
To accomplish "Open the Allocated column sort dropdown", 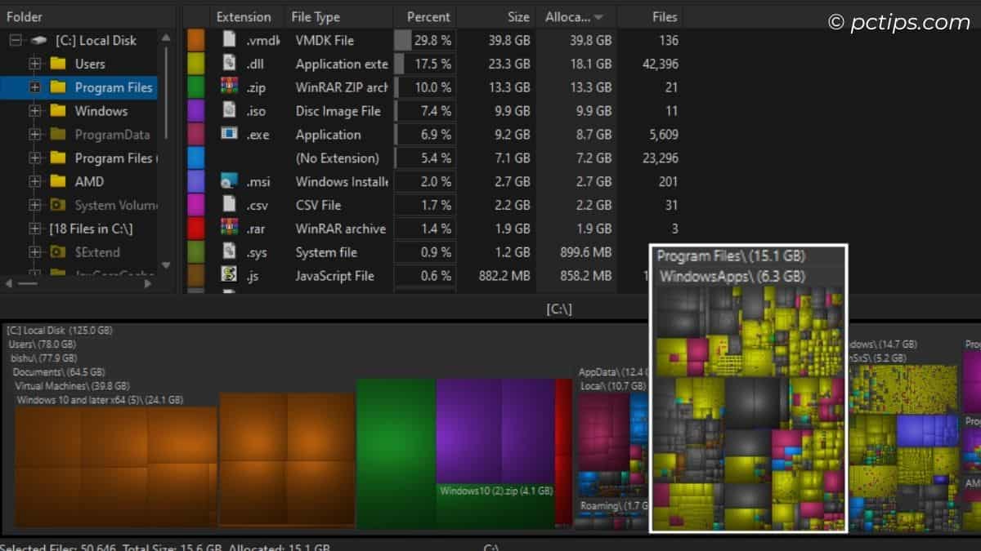I will [600, 16].
